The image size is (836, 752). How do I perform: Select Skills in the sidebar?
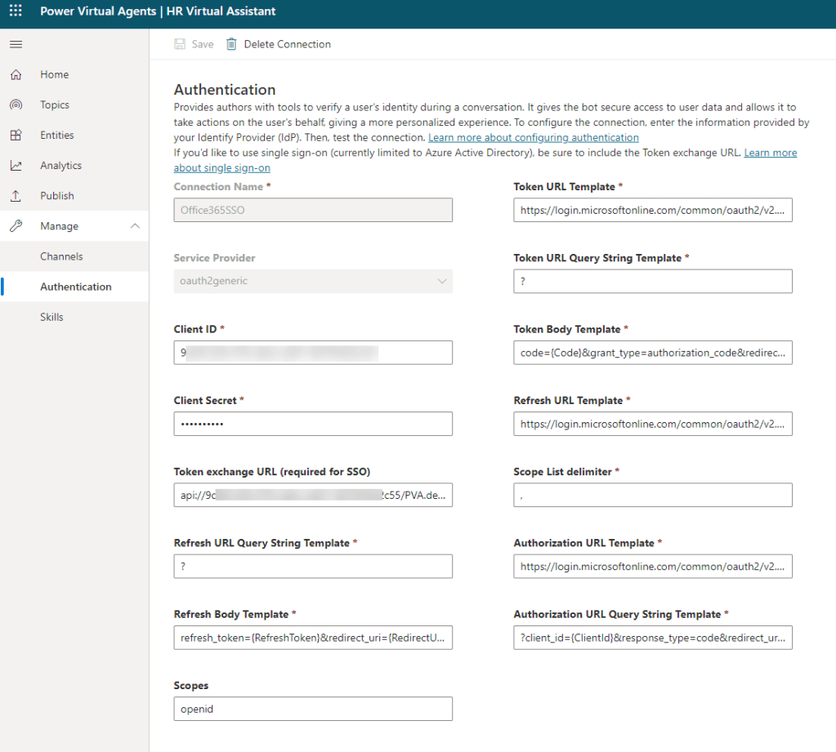click(51, 317)
